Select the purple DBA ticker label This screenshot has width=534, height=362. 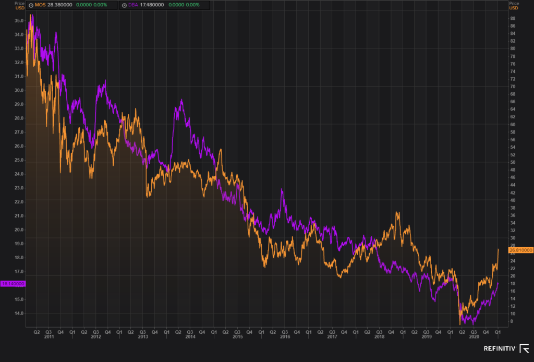133,5
